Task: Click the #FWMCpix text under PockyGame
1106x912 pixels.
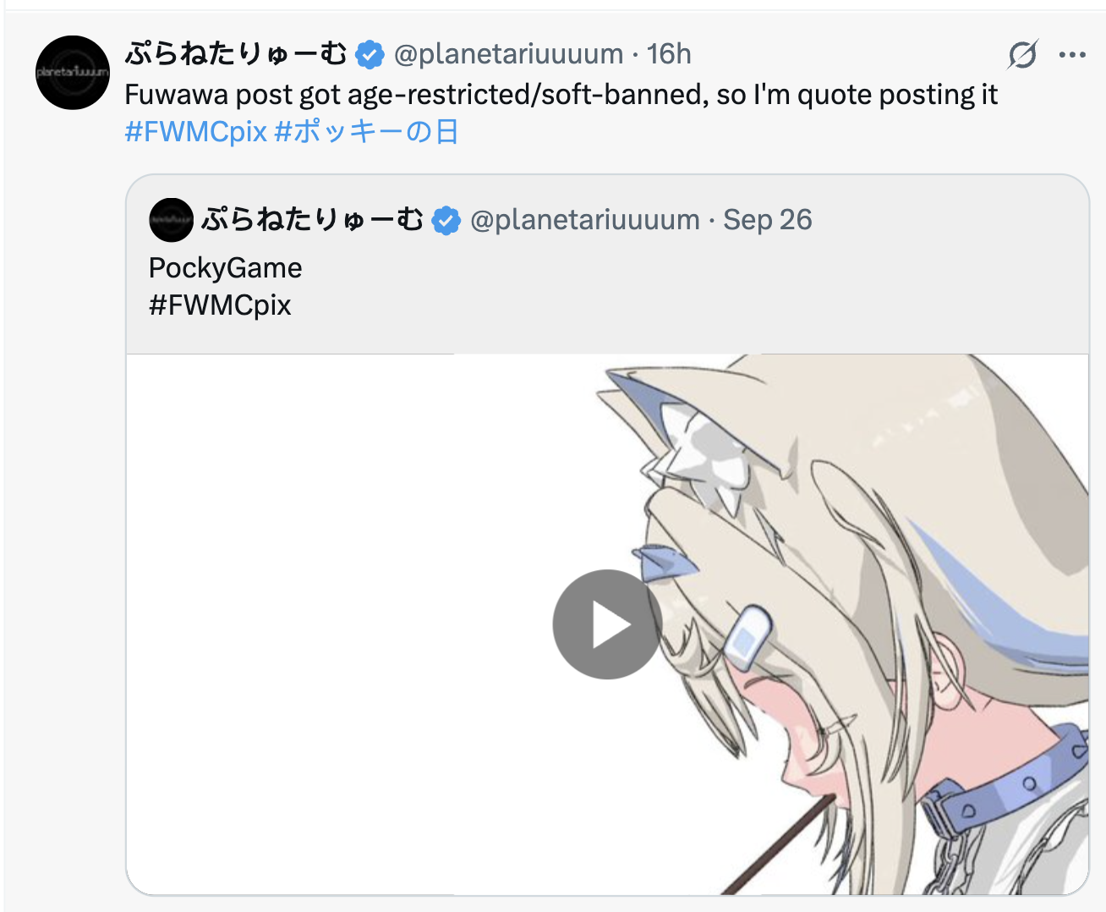Action: [x=220, y=305]
